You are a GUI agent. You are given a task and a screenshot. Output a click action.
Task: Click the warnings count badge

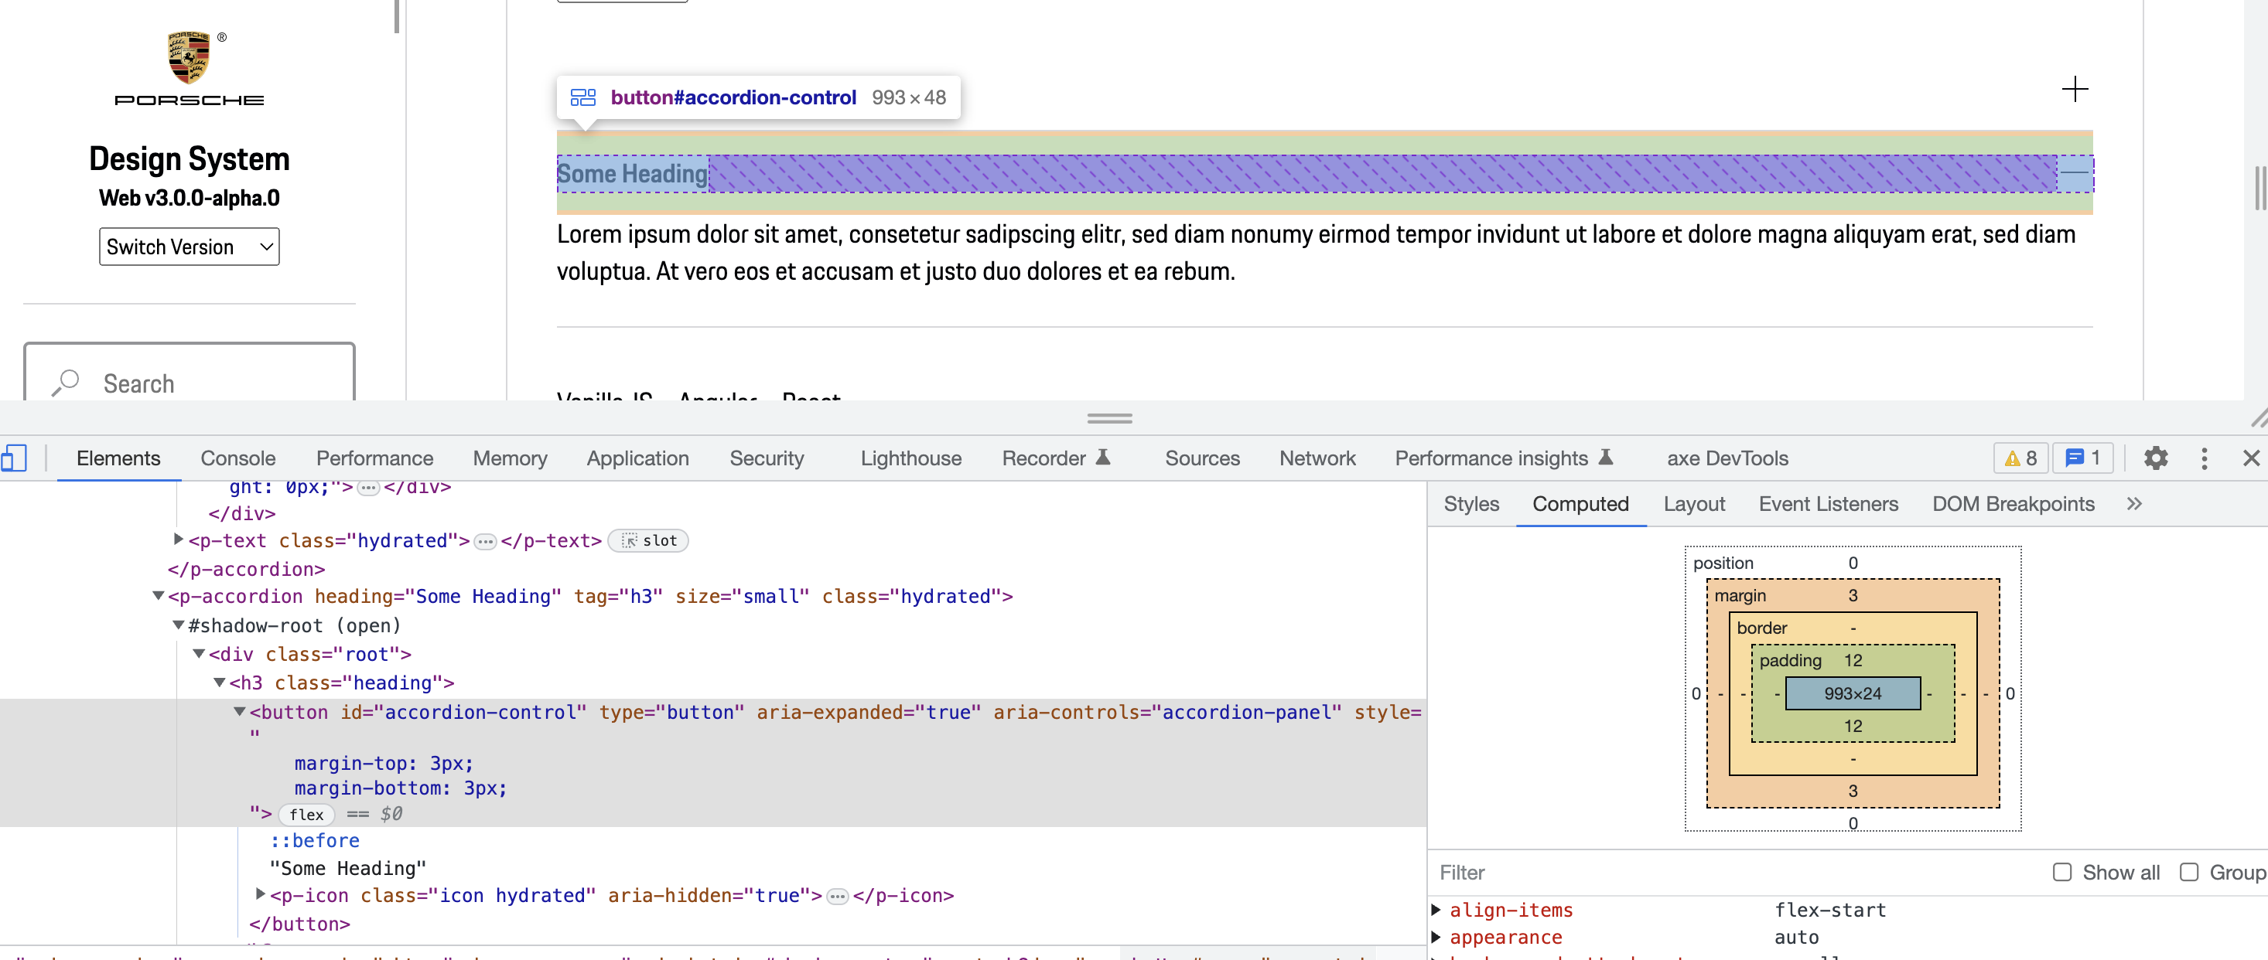pos(2020,458)
